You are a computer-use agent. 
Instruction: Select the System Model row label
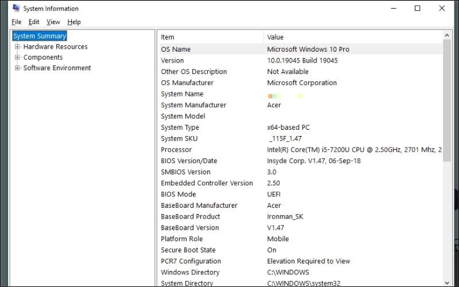pos(183,116)
